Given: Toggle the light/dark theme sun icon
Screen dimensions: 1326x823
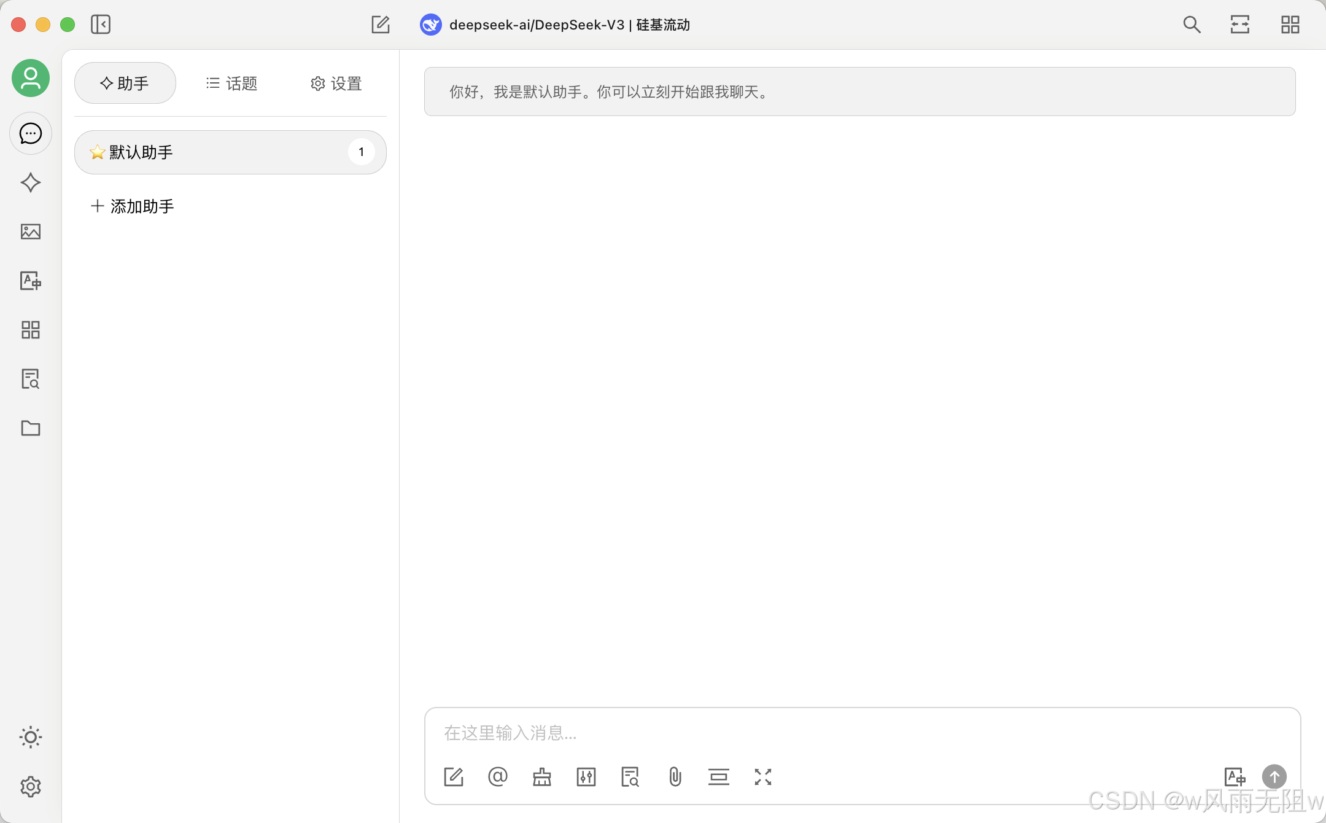Looking at the screenshot, I should point(30,737).
